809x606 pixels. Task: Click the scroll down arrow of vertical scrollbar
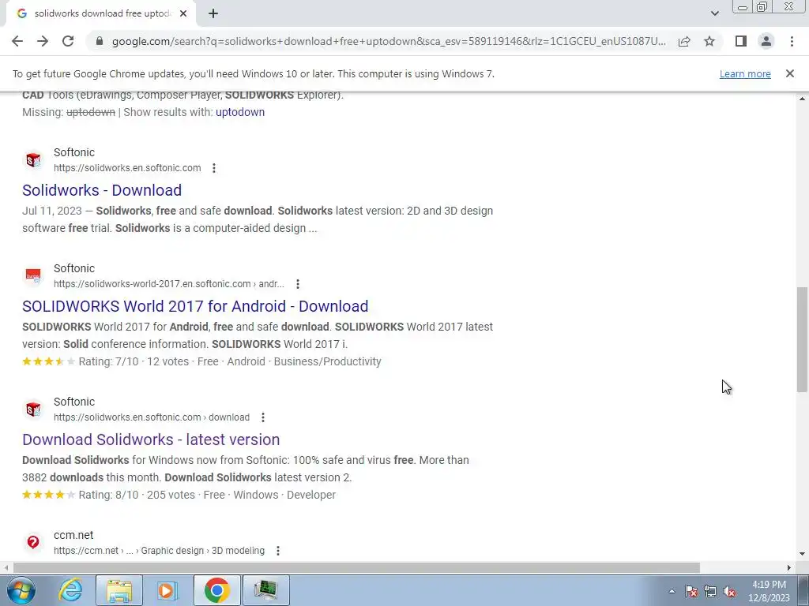[802, 555]
